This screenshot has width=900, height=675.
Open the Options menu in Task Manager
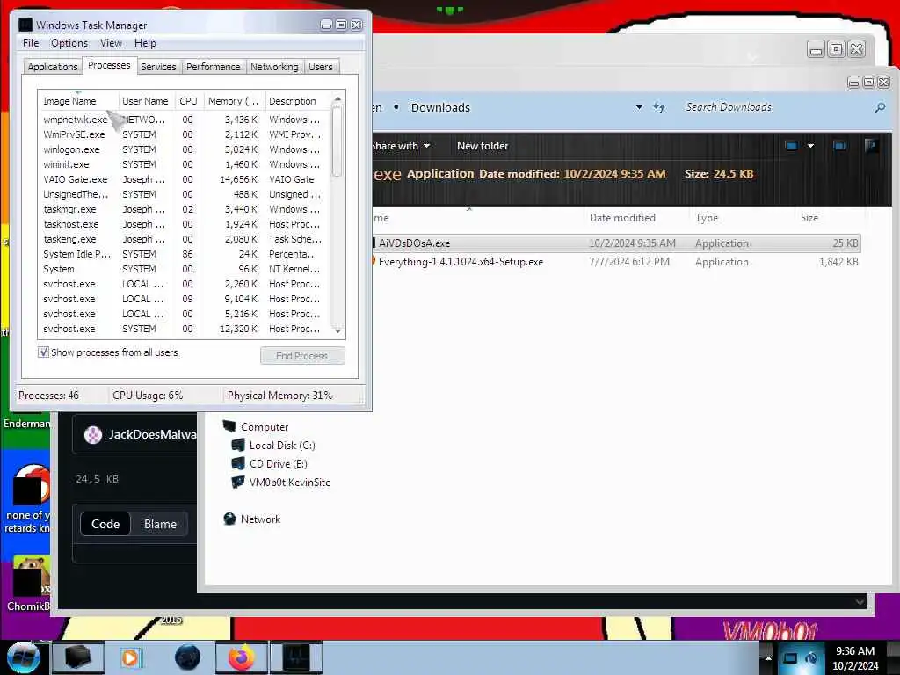[x=69, y=43]
